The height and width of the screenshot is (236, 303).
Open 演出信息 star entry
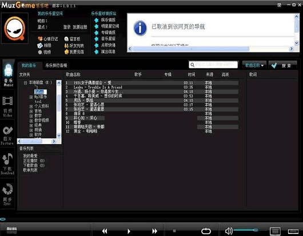(x=105, y=51)
